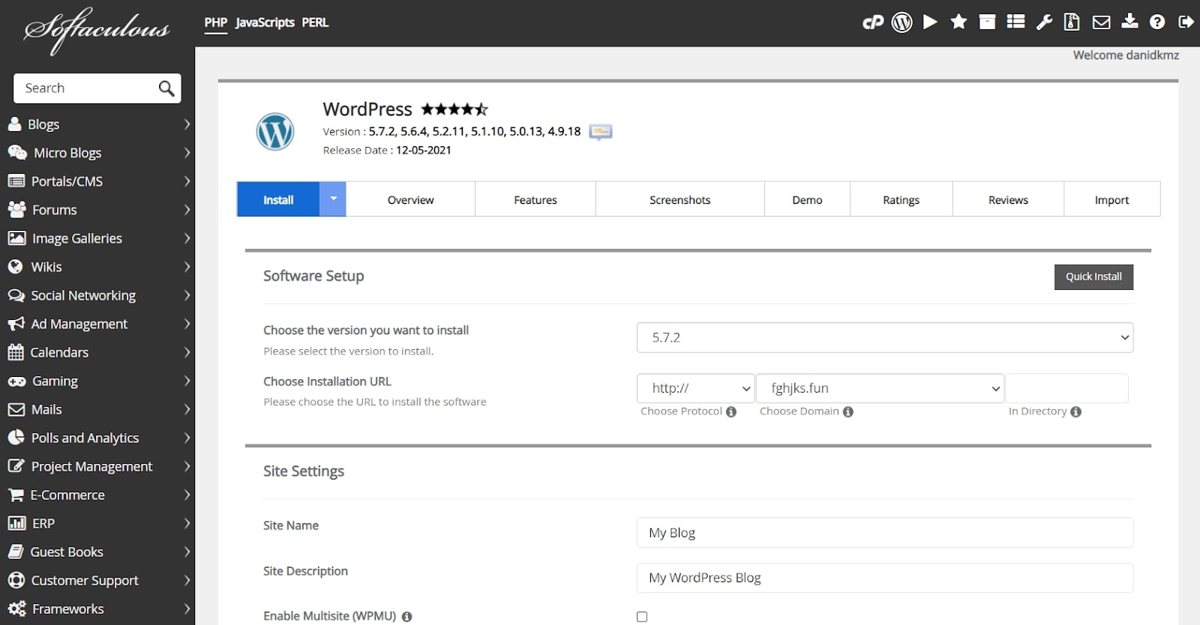Click the download icon in top bar

tap(1129, 22)
